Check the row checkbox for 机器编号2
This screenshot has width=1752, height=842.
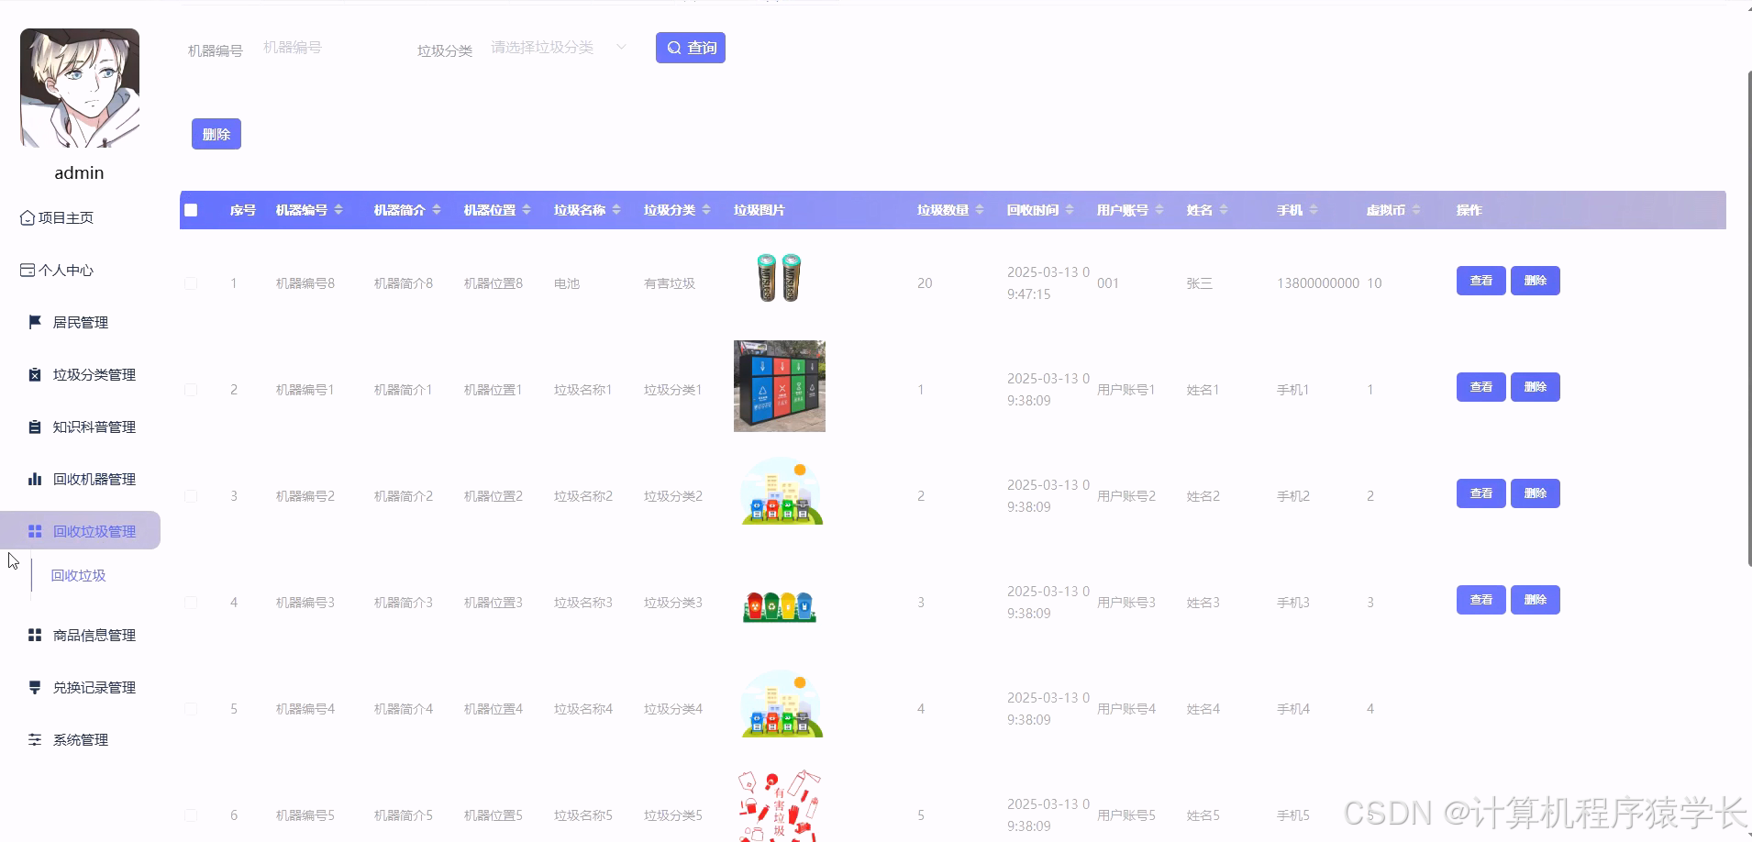[191, 495]
